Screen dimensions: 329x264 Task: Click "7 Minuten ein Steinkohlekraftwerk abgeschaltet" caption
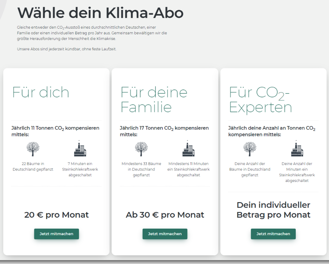[80, 169]
